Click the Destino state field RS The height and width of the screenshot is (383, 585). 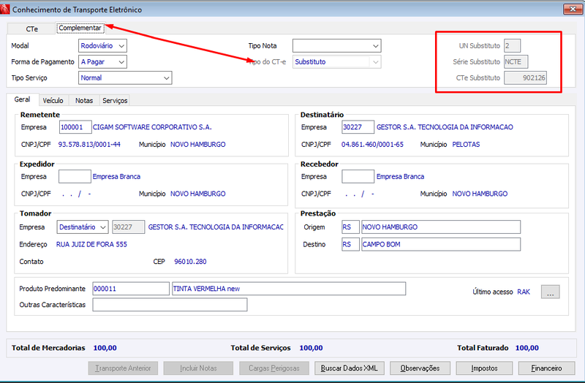(x=350, y=244)
